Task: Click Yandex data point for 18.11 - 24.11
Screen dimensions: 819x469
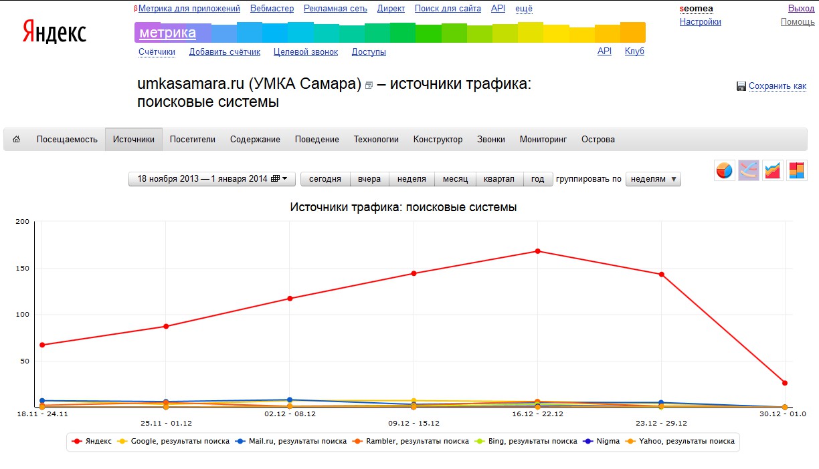Action: [42, 345]
